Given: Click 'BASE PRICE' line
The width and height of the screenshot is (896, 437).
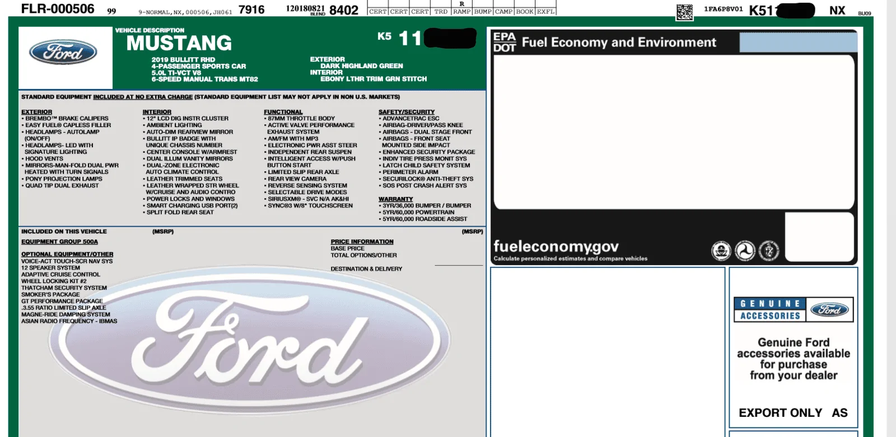Looking at the screenshot, I should point(347,248).
